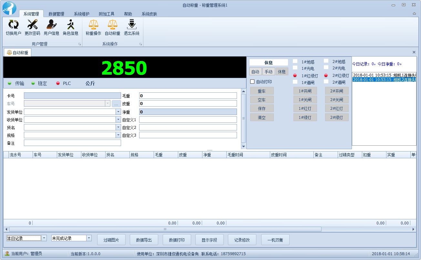
Task: Expand the 发货单位 dropdown
Action: click(118, 112)
